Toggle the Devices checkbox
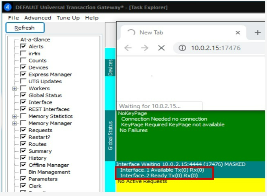Image resolution: width=267 pixels, height=196 pixels. tap(23, 67)
